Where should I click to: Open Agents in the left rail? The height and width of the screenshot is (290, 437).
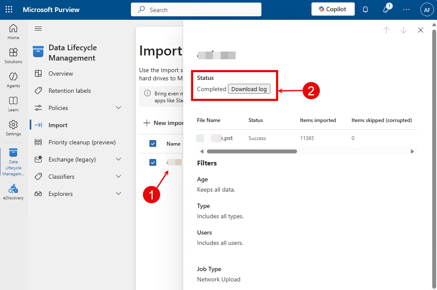pos(13,79)
